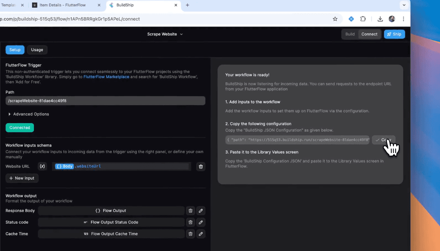Close the Item Details - FlutterFlow tab

[x=99, y=5]
